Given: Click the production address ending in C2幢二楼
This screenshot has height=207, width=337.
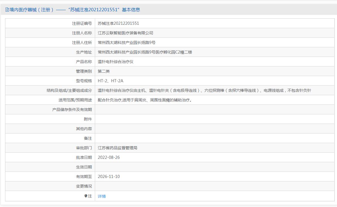Looking at the screenshot, I should pyautogui.click(x=145, y=52).
